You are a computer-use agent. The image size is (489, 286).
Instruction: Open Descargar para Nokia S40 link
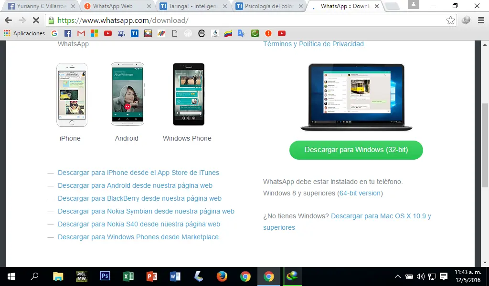[x=139, y=224]
